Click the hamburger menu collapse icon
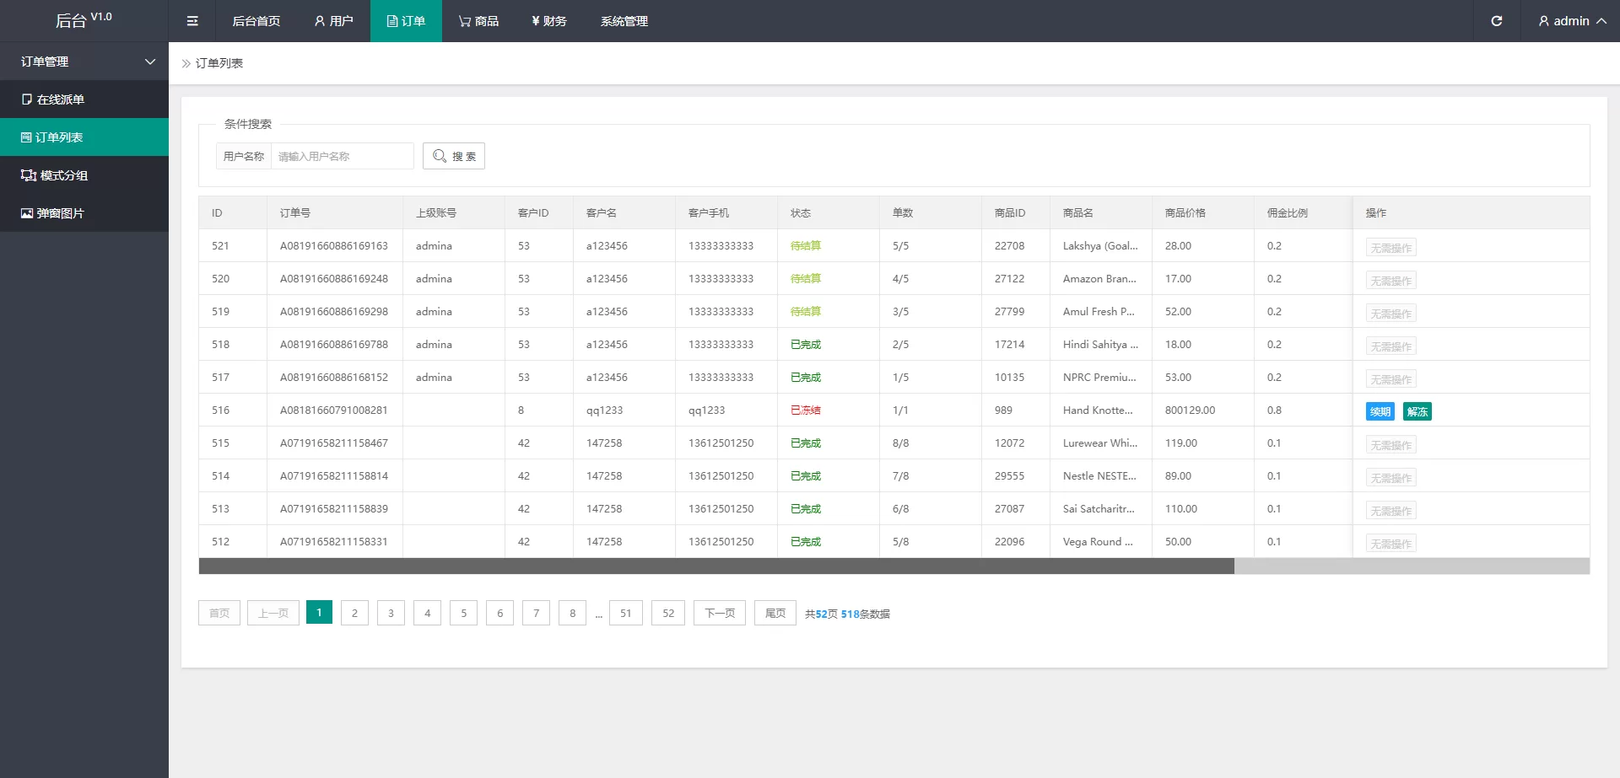The width and height of the screenshot is (1620, 778). [192, 21]
